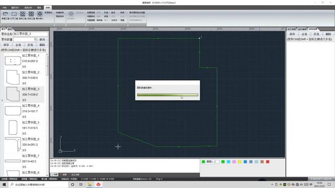Click the Windows taskbar search box
This screenshot has width=335, height=188.
pyautogui.click(x=38, y=184)
